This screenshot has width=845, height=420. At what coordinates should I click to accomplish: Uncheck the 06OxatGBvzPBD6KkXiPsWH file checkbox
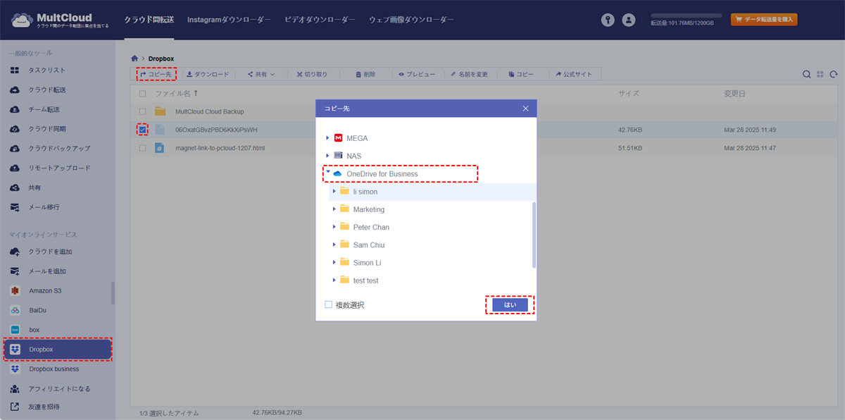(143, 130)
